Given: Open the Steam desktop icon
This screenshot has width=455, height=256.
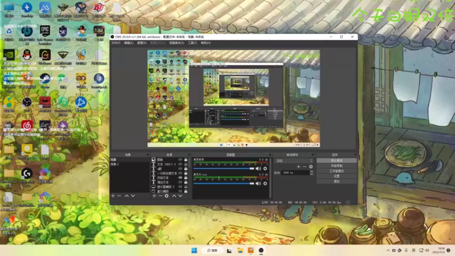Looking at the screenshot, I should [x=45, y=79].
